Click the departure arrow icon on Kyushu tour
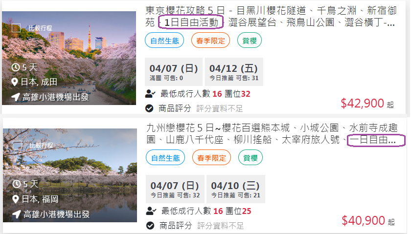Viewport: 412px width, 234px height. [17, 214]
